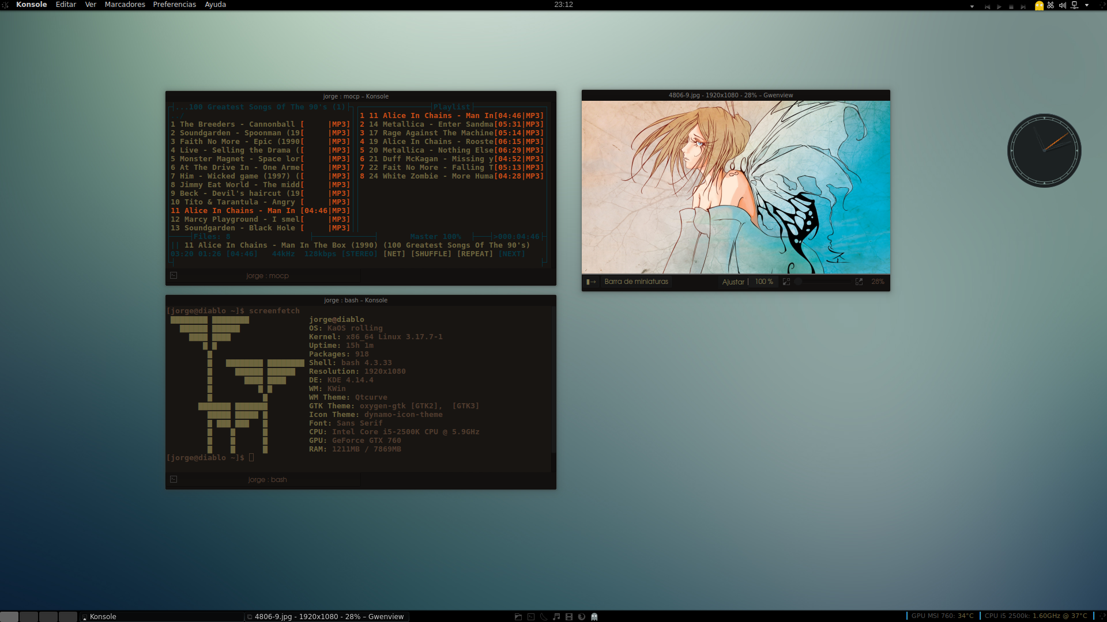This screenshot has width=1107, height=622.
Task: Click the zoom-out fit icon left of slider
Action: pos(786,282)
